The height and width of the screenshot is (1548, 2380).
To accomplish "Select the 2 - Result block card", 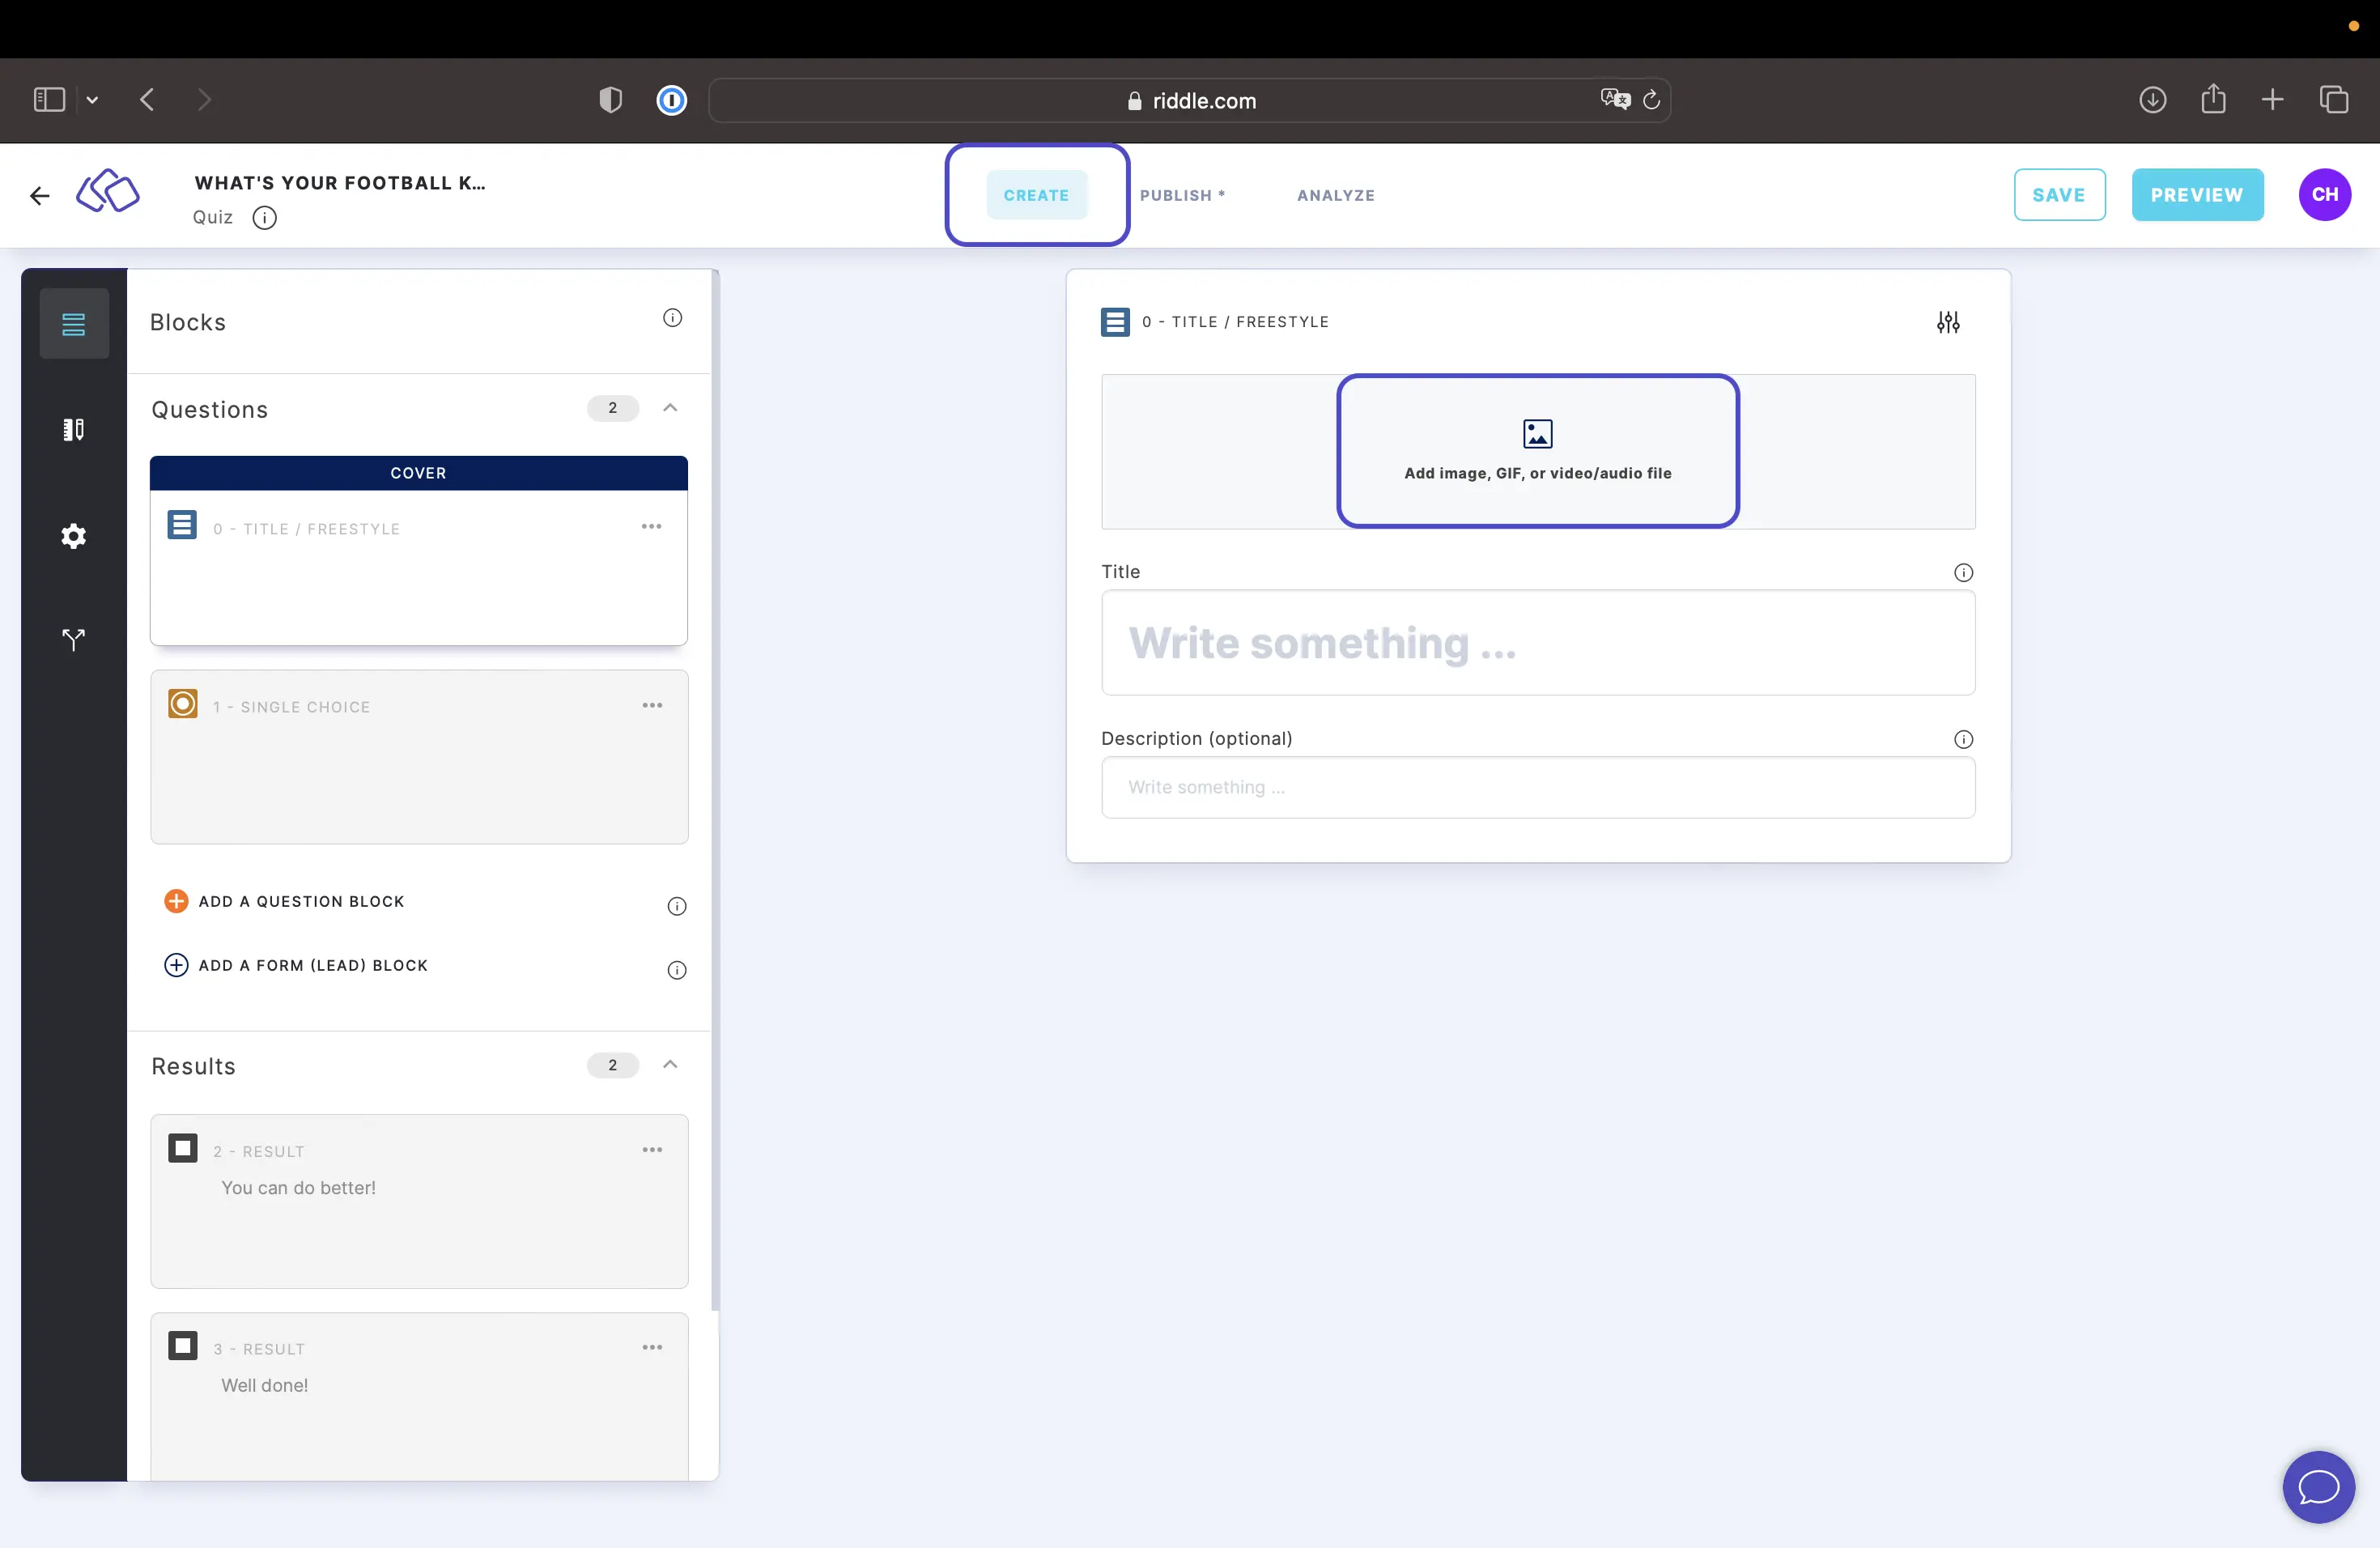I will 418,1202.
